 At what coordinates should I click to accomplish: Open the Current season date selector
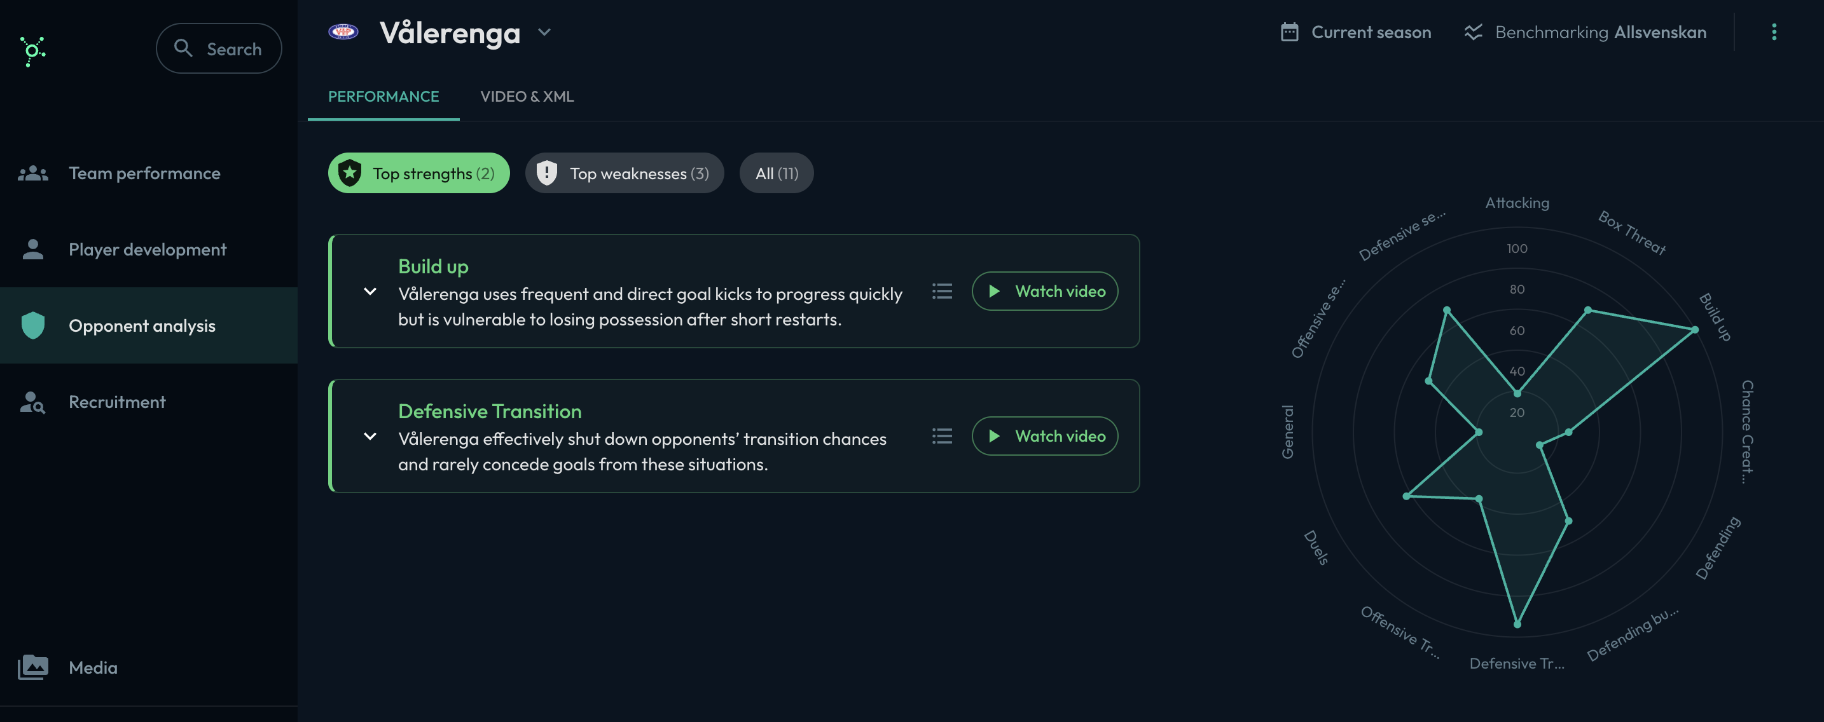point(1356,32)
